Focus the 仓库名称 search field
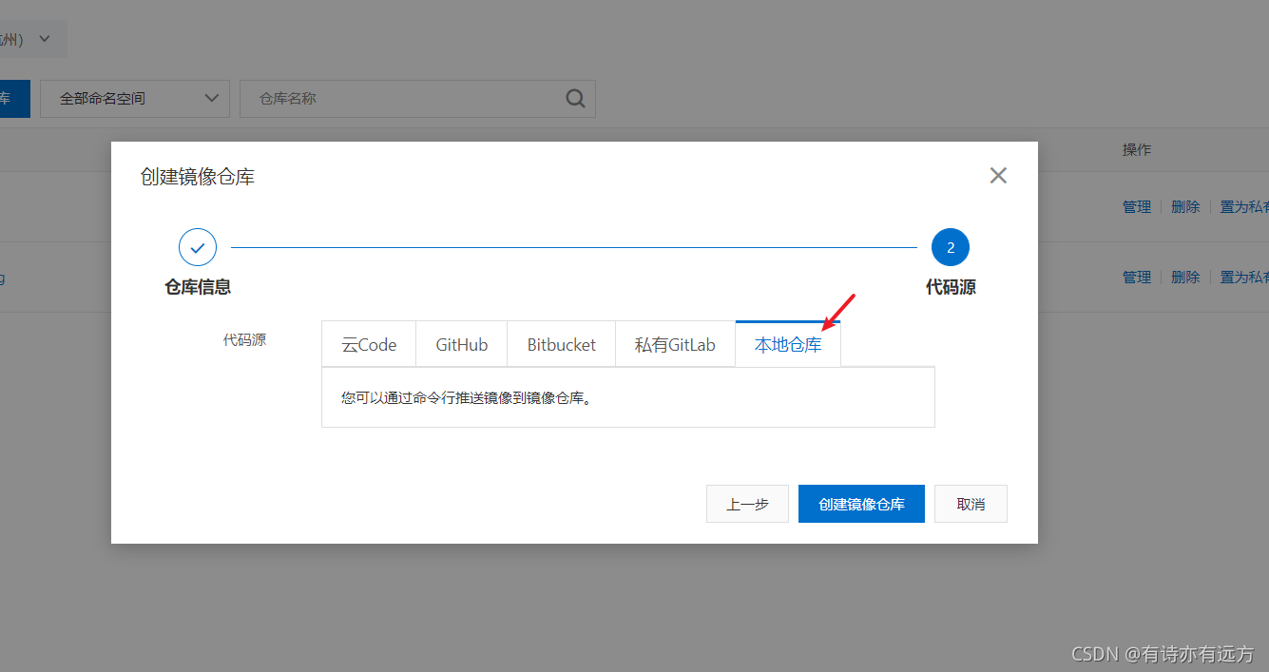 [x=418, y=99]
